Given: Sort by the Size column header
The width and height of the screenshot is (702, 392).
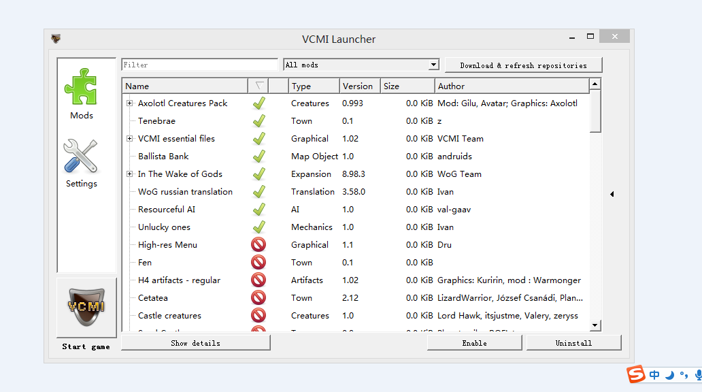Looking at the screenshot, I should click(x=407, y=86).
